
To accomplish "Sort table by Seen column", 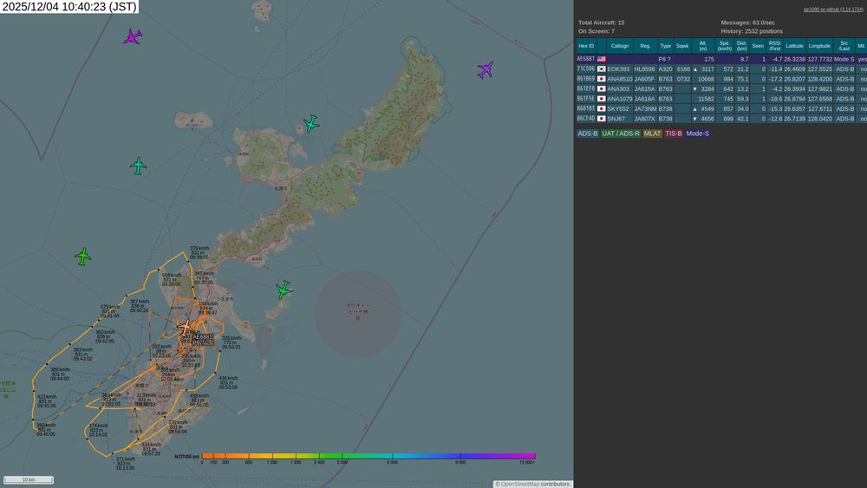I will 758,46.
